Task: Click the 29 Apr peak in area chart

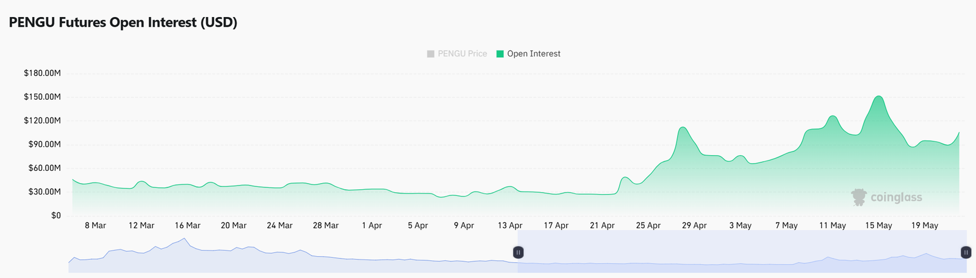Action: (683, 127)
